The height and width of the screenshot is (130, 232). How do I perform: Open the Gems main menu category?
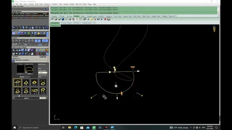tap(27, 18)
